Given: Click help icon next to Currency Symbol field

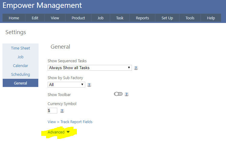Looking at the screenshot, I should tap(62, 111).
